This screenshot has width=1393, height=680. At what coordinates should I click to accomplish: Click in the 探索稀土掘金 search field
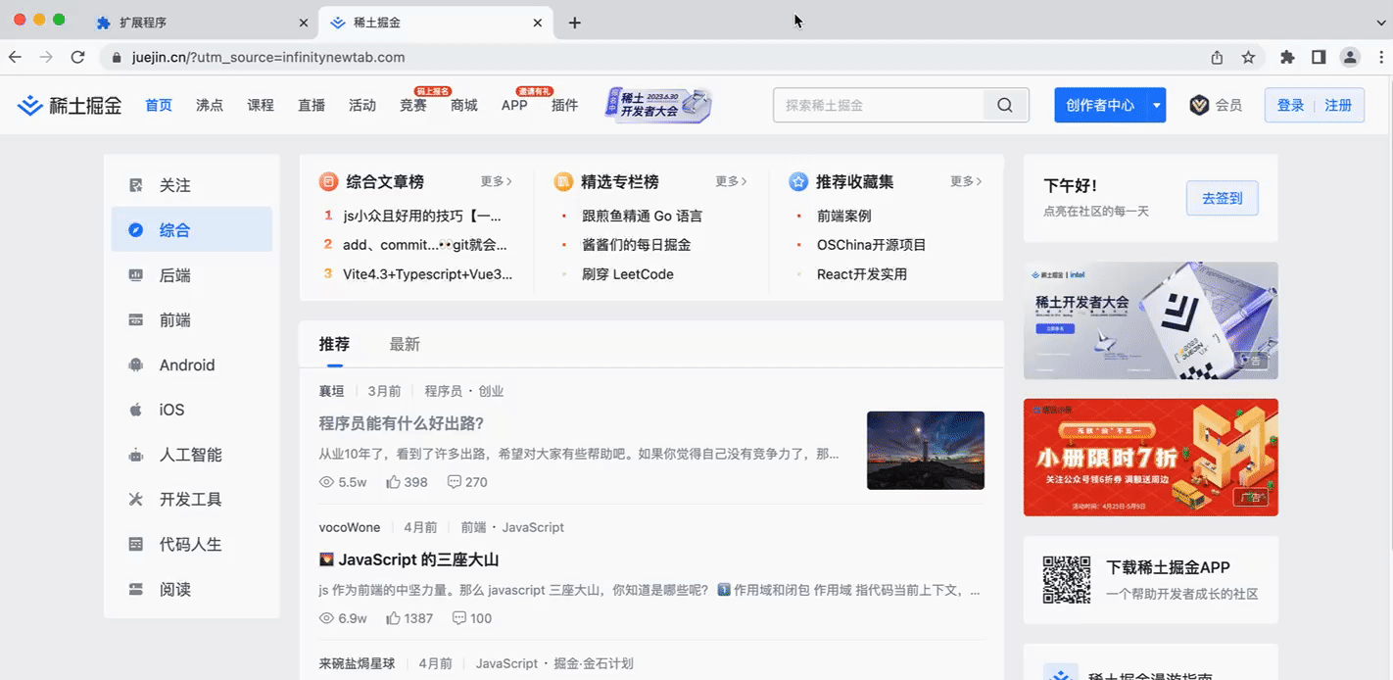coord(878,105)
